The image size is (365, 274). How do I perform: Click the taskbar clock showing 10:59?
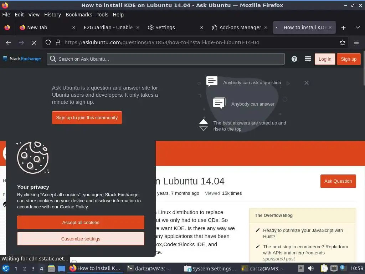[357, 268]
